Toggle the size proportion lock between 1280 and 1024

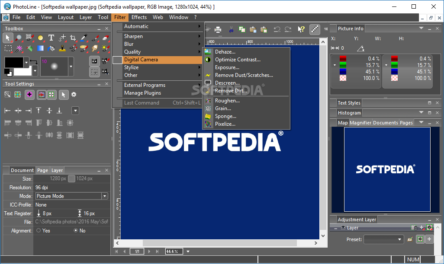point(72,178)
